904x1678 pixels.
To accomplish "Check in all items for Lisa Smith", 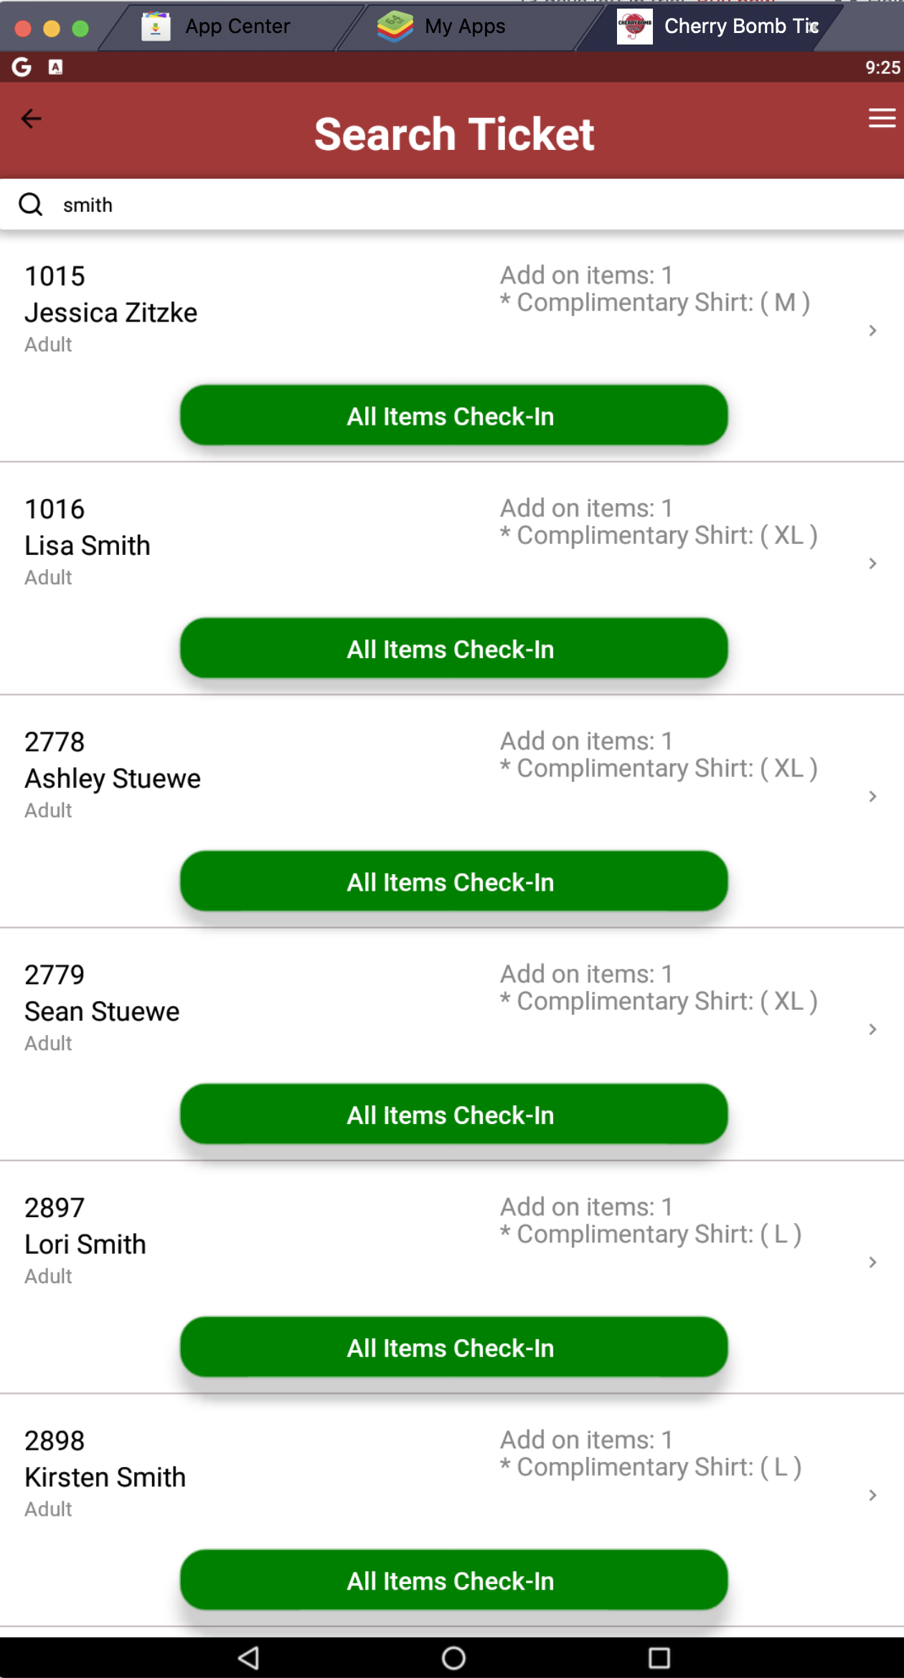I will pyautogui.click(x=453, y=649).
